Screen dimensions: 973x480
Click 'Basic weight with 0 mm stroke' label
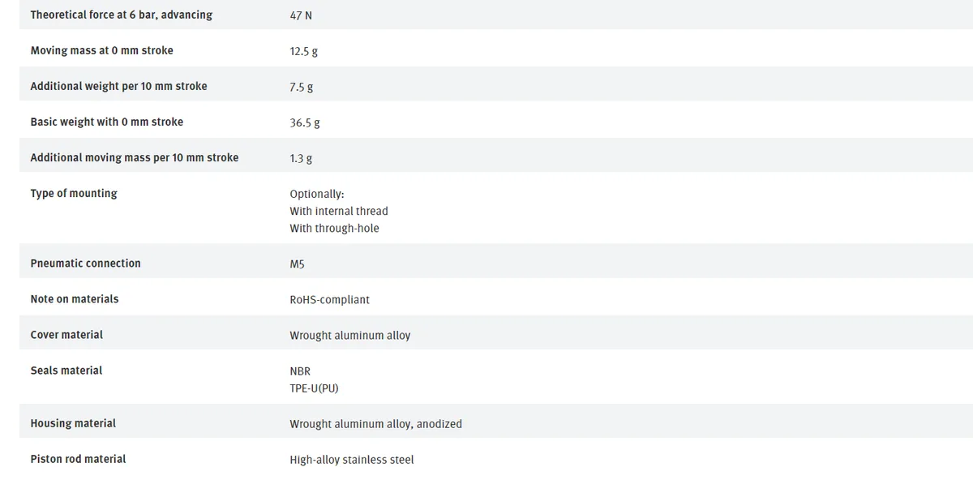[106, 122]
